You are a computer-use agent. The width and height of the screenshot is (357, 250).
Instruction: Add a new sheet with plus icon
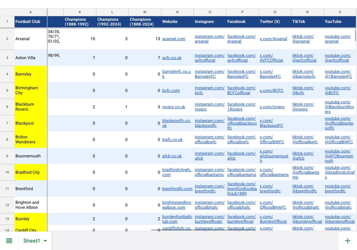(347, 241)
